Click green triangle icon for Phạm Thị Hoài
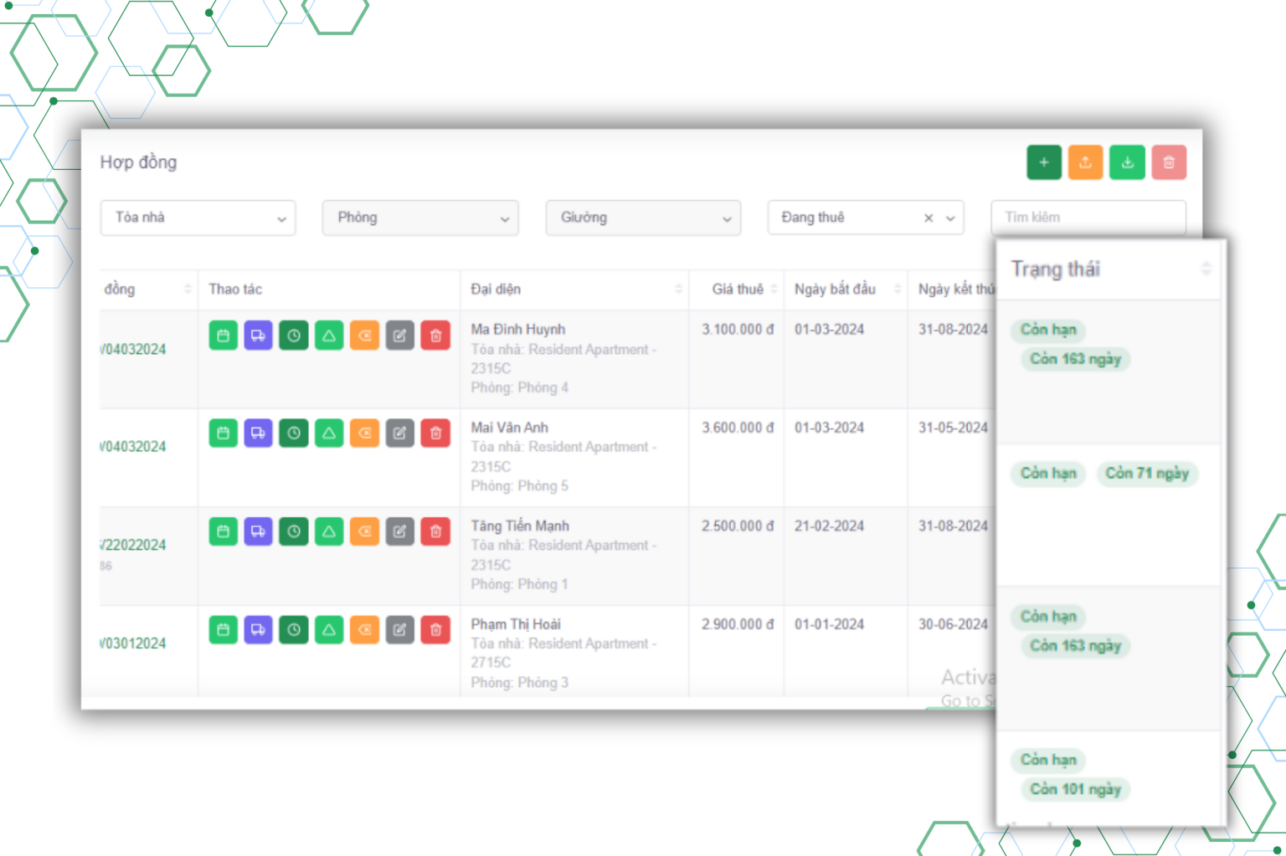Image resolution: width=1286 pixels, height=856 pixels. [x=329, y=630]
